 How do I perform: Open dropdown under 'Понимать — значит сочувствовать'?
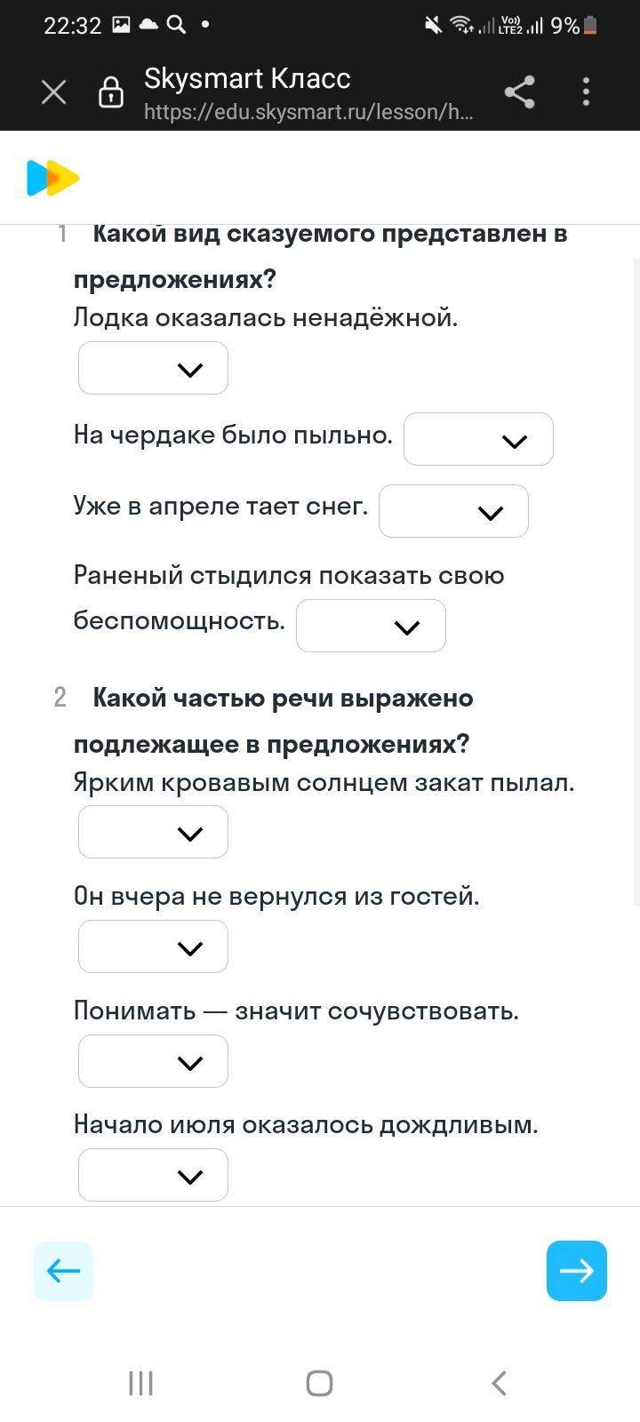tap(153, 1061)
